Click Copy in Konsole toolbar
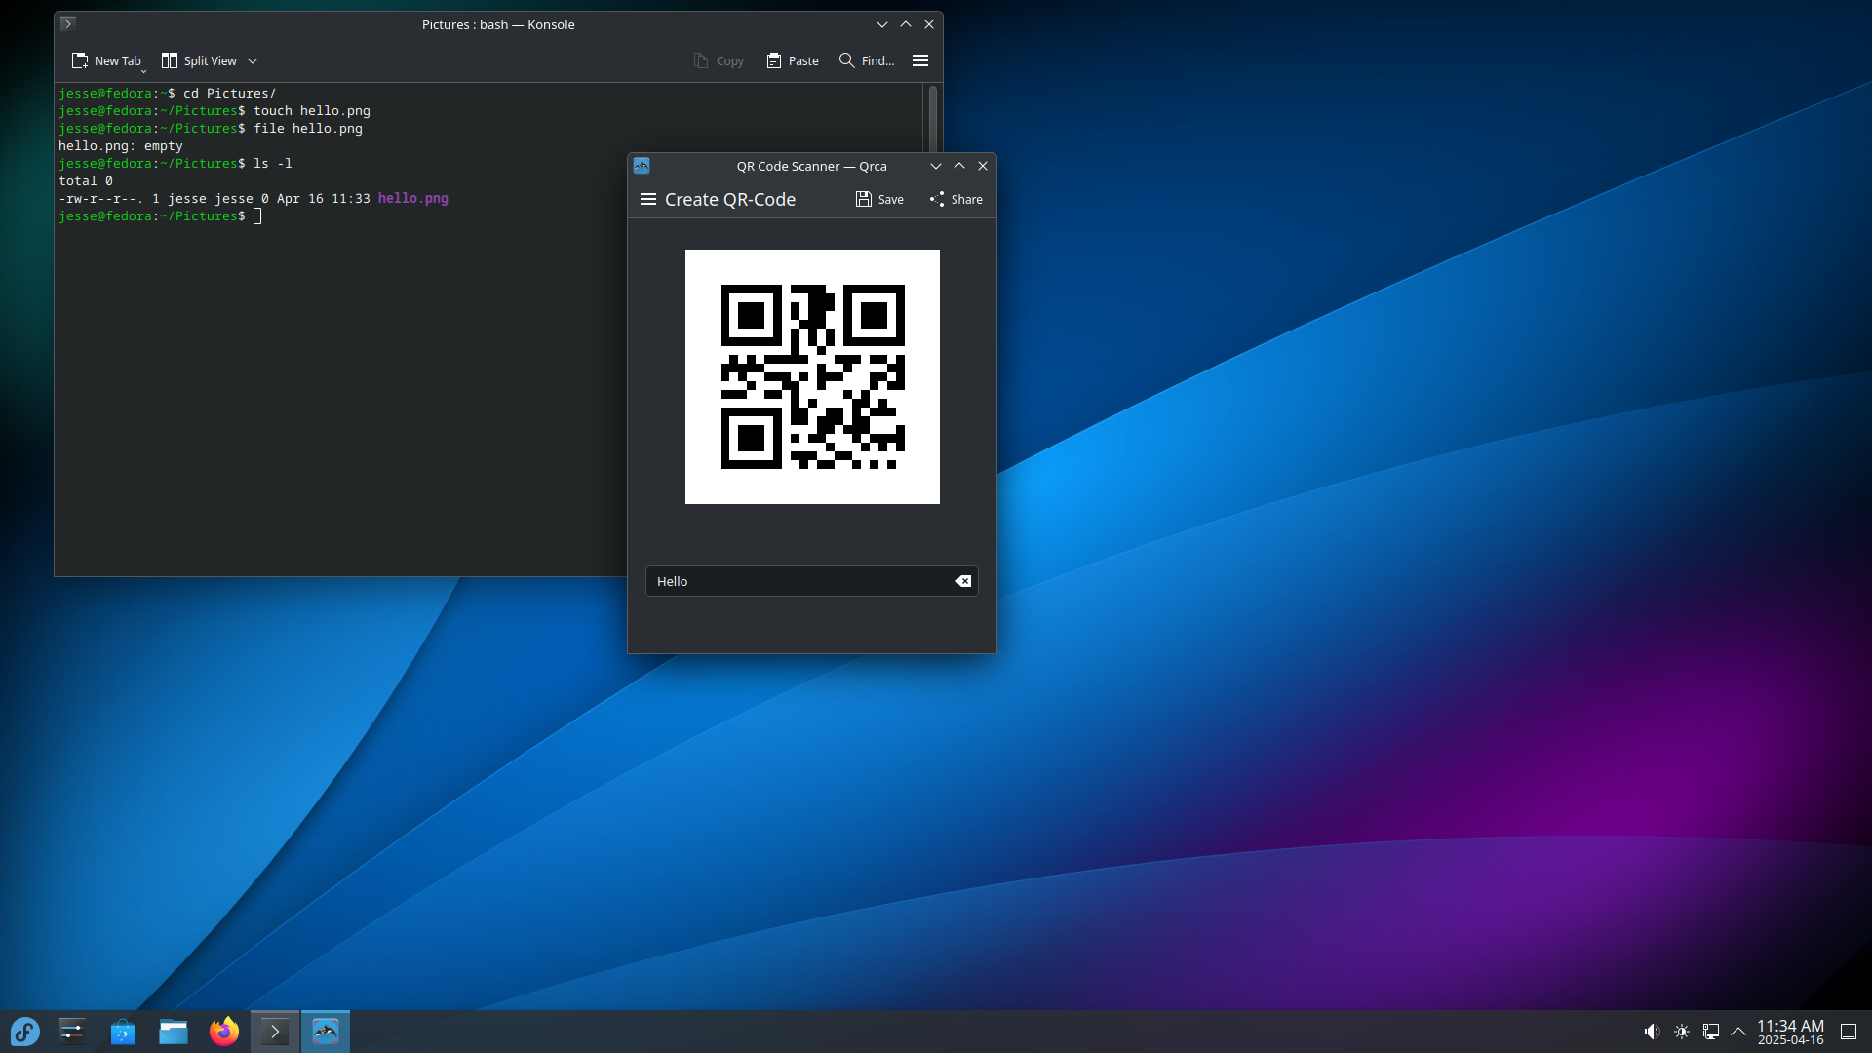The height and width of the screenshot is (1053, 1872). tap(719, 60)
